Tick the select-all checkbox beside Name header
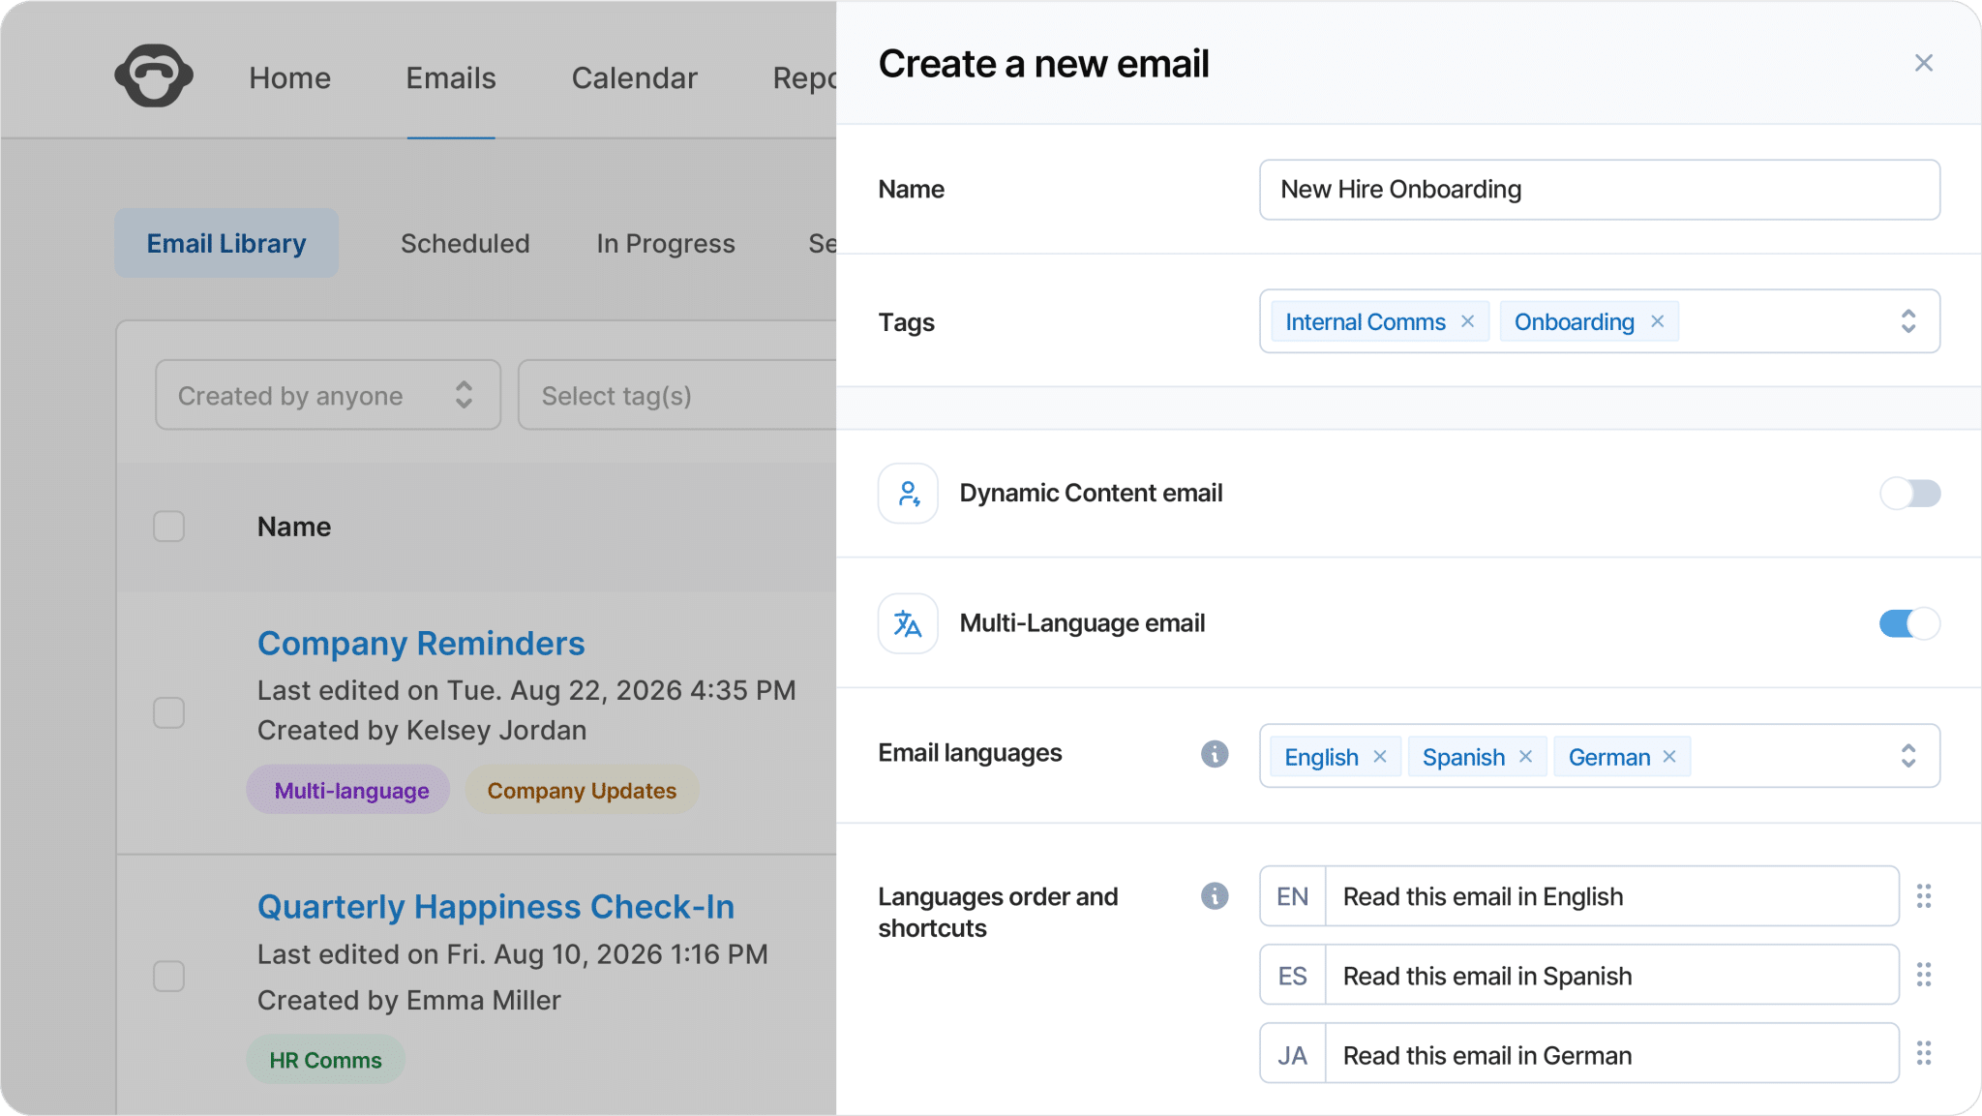Screen dimensions: 1982x1116 pos(169,527)
